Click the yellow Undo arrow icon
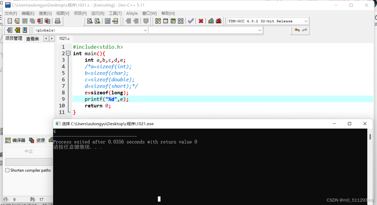 click(x=297, y=30)
